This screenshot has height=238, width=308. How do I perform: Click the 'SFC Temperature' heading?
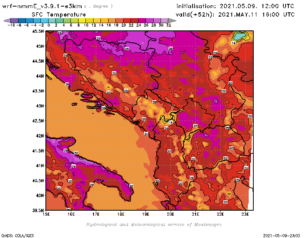tap(59, 15)
